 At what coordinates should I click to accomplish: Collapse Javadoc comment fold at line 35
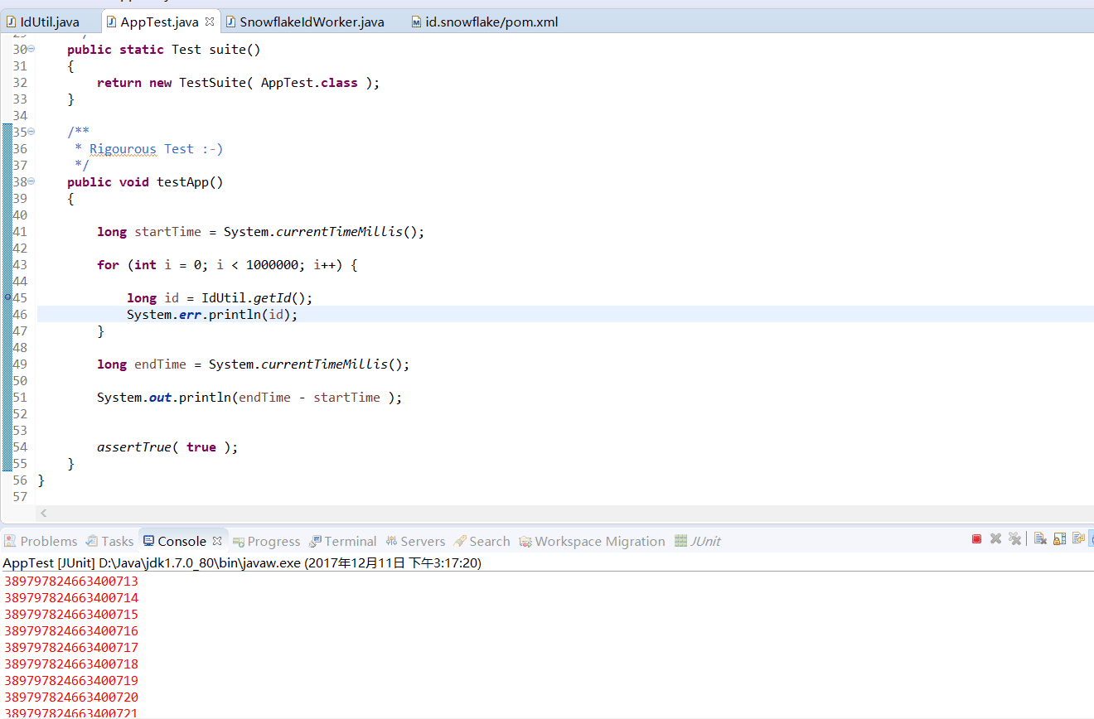click(x=31, y=132)
